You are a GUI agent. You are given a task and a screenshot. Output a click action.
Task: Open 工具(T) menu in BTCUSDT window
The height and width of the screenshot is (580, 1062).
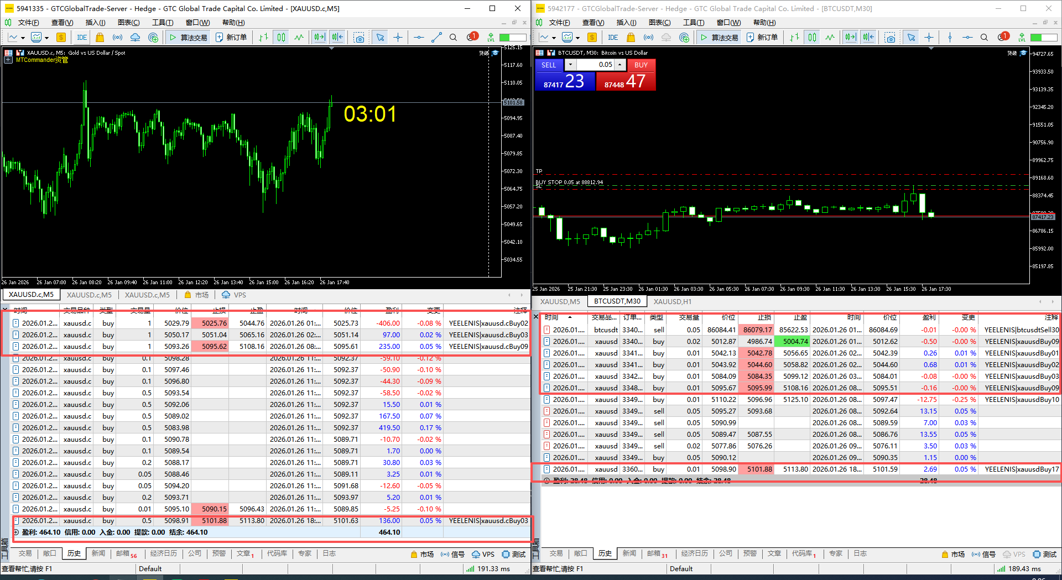pos(694,23)
